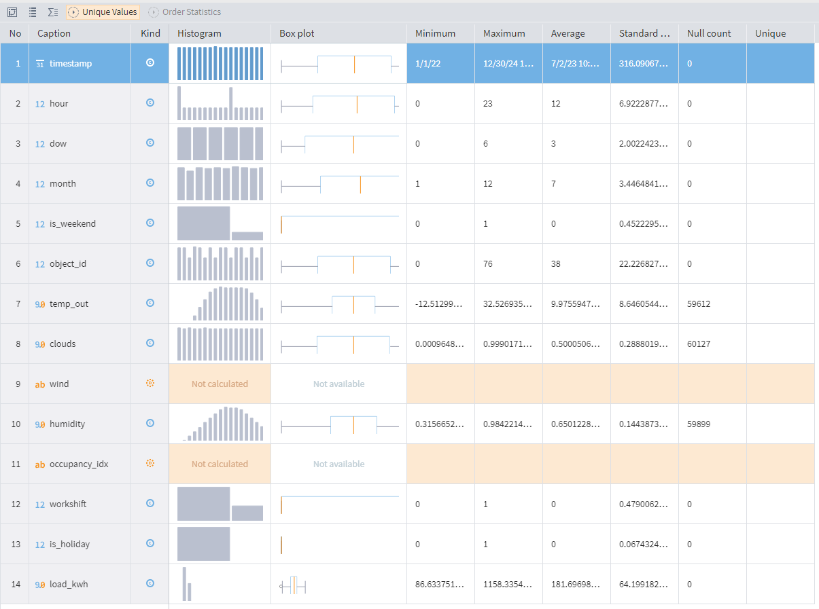Sort by the Caption column header
Image resolution: width=819 pixels, height=609 pixels.
coord(54,33)
